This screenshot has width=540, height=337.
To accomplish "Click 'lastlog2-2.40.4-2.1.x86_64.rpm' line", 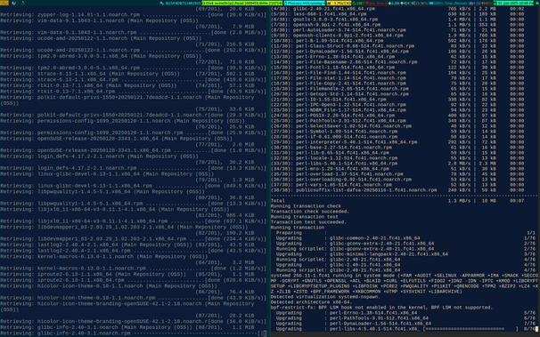I will 134,251.
